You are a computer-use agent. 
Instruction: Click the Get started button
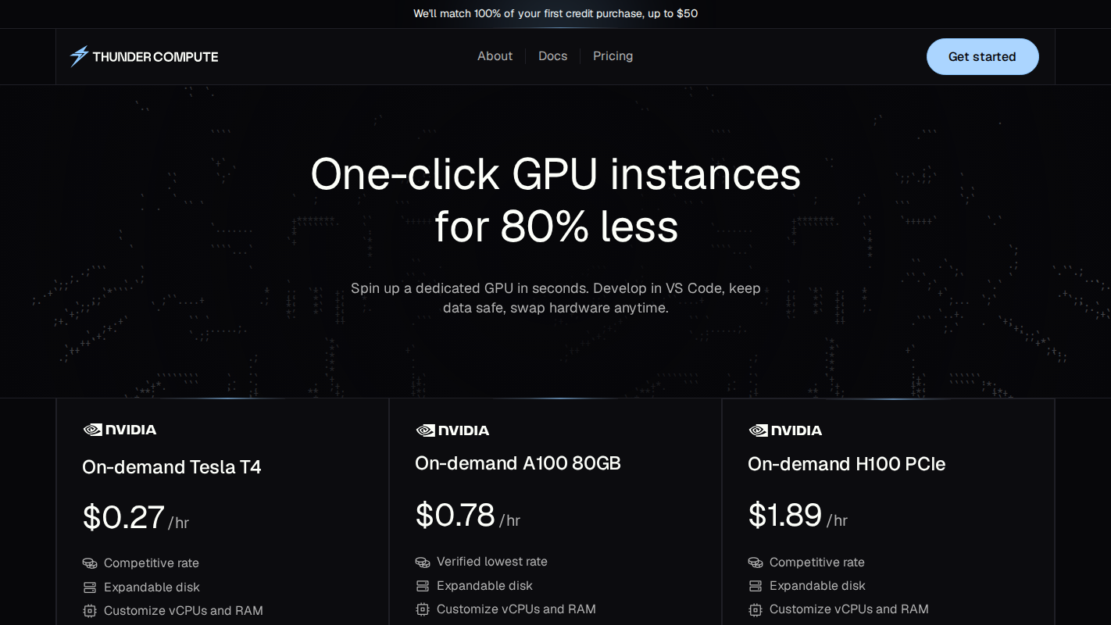pos(982,56)
